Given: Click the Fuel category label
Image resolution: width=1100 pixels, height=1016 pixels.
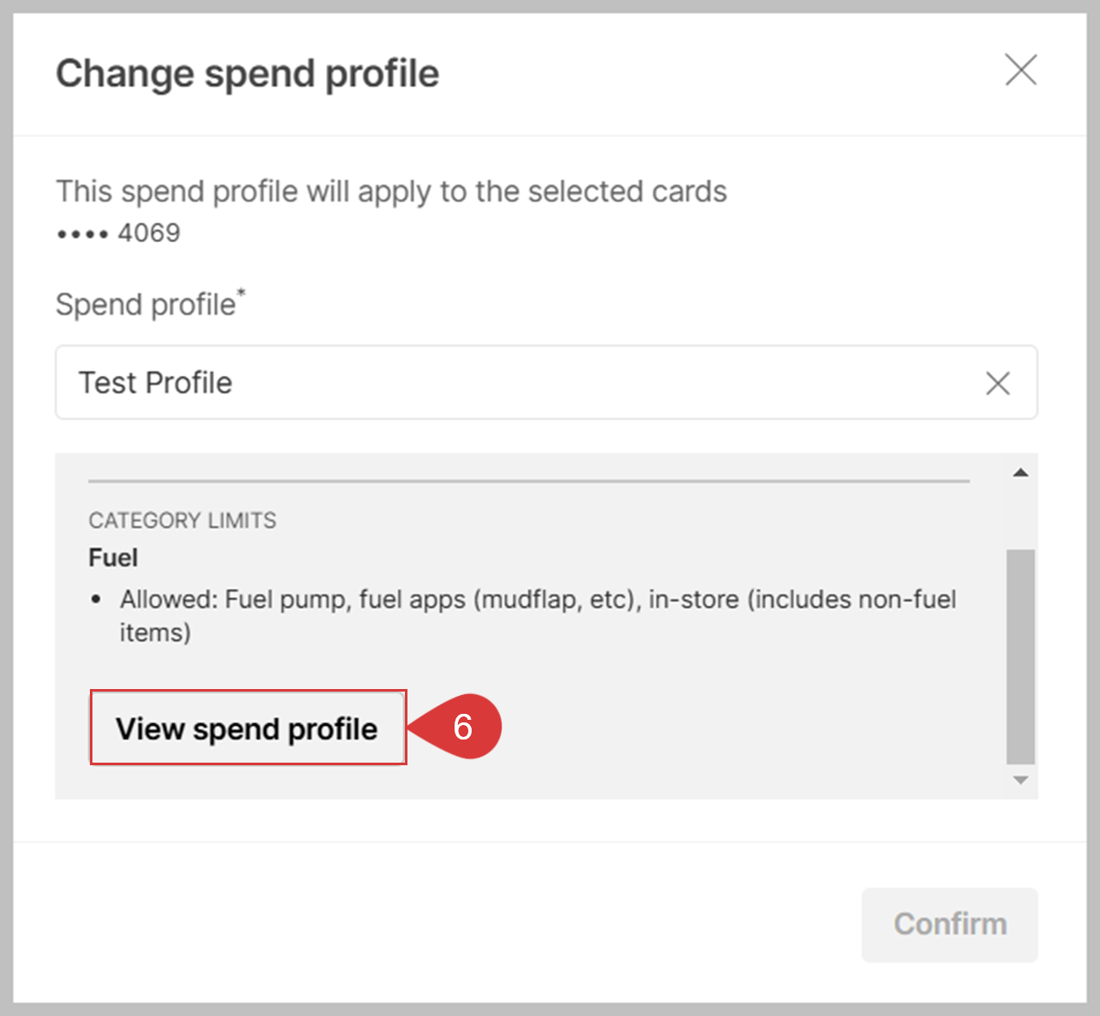Looking at the screenshot, I should [113, 558].
